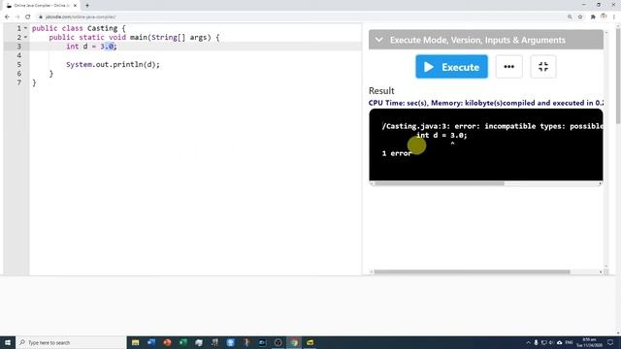
Task: Open Word from the taskbar
Action: coord(151,342)
